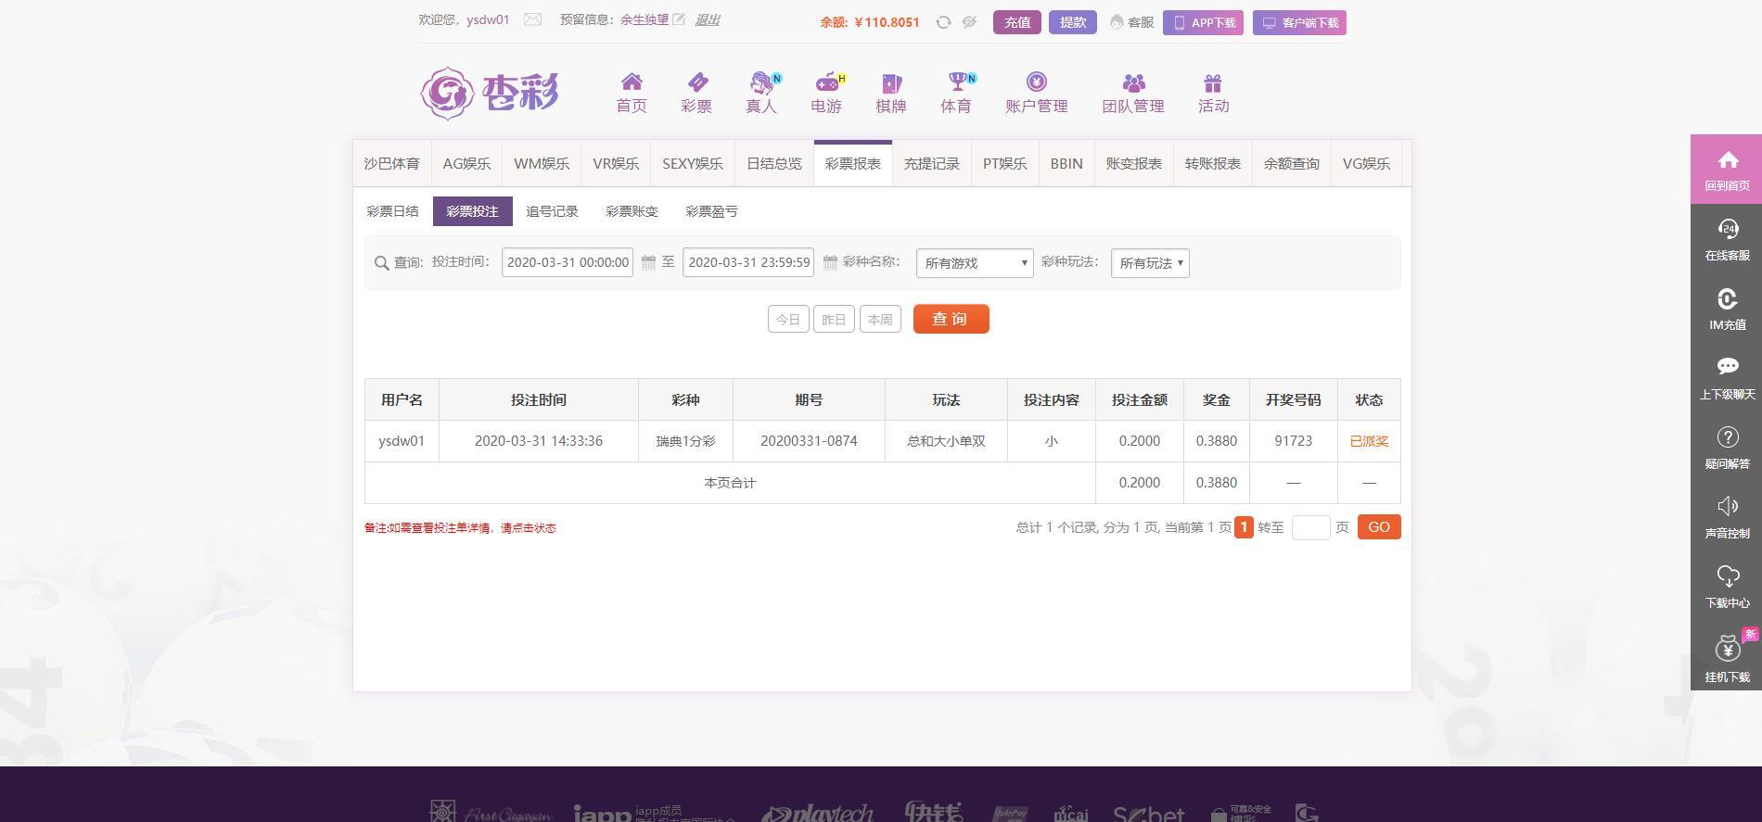
Task: Open 活动 promotions gift icon
Action: pyautogui.click(x=1213, y=93)
